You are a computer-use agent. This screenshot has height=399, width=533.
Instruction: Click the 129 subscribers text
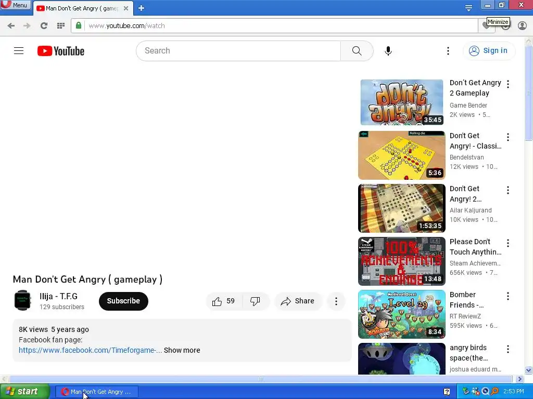coord(62,307)
